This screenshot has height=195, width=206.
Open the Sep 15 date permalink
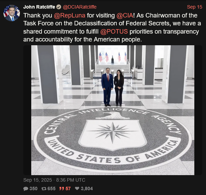194,7
